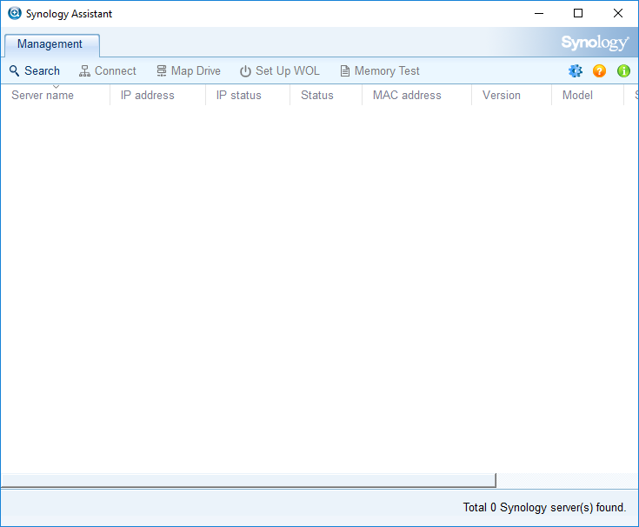639x527 pixels.
Task: Open settings via the blue gear icon
Action: point(576,71)
